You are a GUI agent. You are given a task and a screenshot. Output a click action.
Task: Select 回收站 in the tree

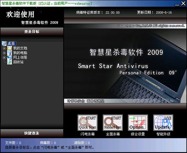click(18, 62)
